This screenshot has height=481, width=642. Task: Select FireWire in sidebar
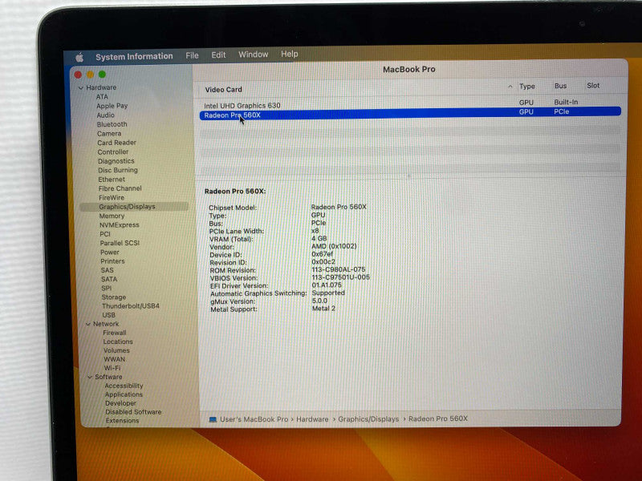point(111,197)
